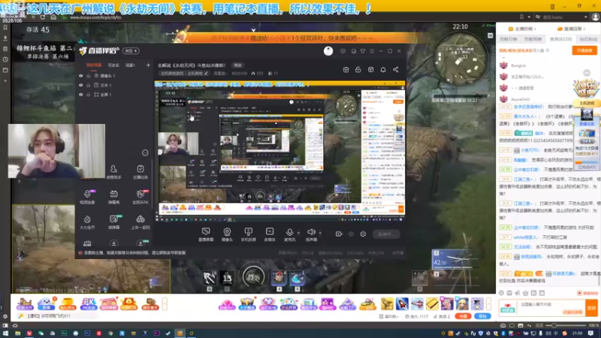Mute the 扬声器 speaker icon
The width and height of the screenshot is (601, 338).
click(x=311, y=232)
